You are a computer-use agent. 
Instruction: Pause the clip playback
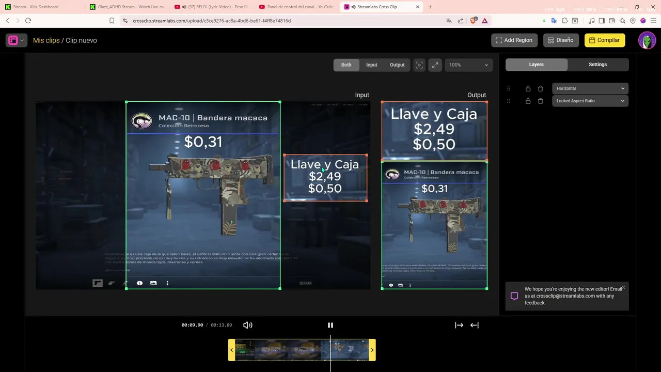pyautogui.click(x=330, y=325)
